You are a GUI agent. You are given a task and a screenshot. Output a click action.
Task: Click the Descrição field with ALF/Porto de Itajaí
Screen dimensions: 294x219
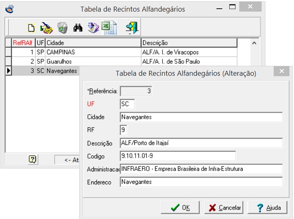coord(201,143)
